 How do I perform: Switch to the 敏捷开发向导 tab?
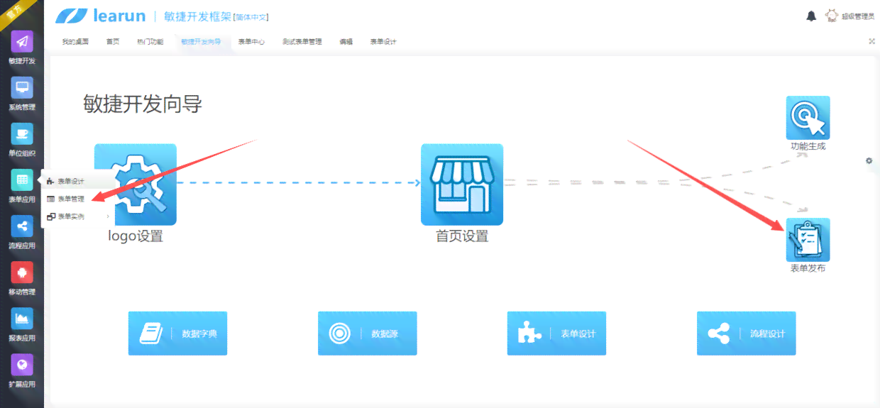click(201, 42)
